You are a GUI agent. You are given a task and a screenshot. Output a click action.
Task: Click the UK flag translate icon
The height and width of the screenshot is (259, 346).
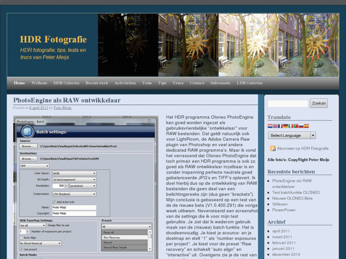pyautogui.click(x=275, y=126)
